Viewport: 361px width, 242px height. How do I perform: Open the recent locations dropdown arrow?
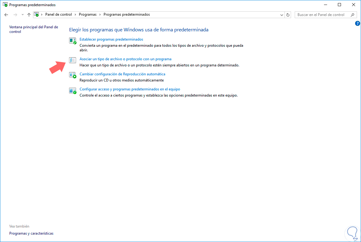(22, 15)
